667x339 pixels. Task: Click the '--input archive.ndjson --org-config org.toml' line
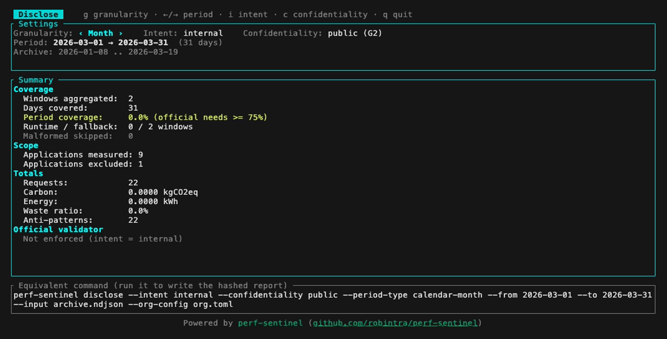(123, 304)
